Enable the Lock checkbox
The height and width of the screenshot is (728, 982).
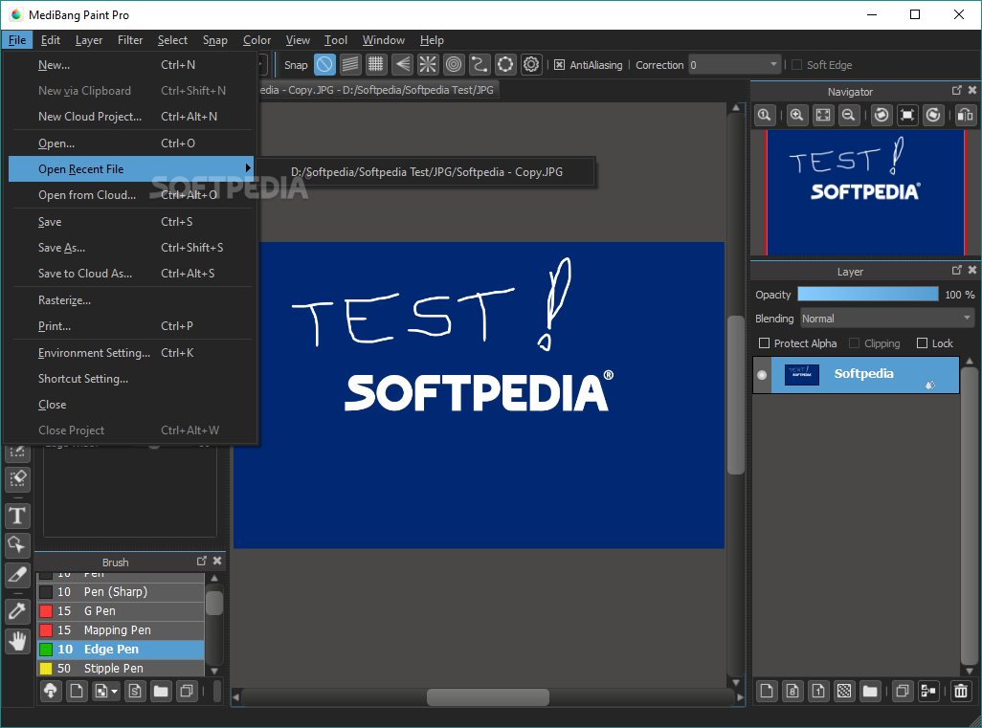tap(922, 343)
